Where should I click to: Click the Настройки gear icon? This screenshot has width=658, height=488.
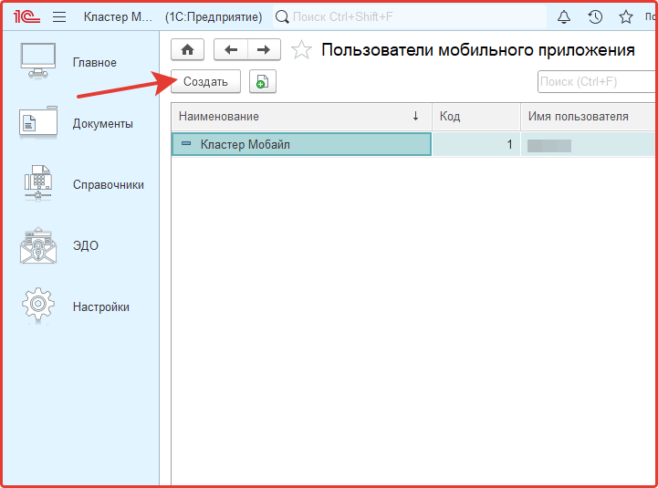(38, 305)
